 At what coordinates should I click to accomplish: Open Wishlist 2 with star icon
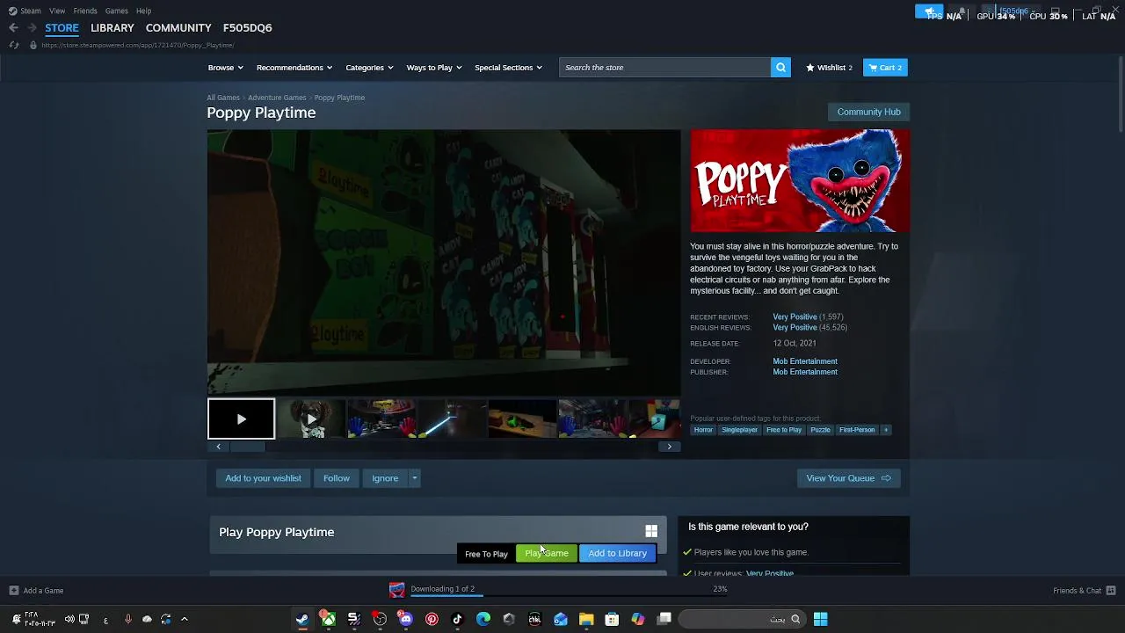click(829, 68)
